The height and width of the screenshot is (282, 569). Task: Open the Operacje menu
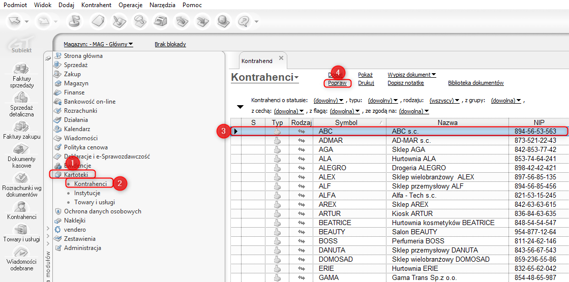coord(131,5)
